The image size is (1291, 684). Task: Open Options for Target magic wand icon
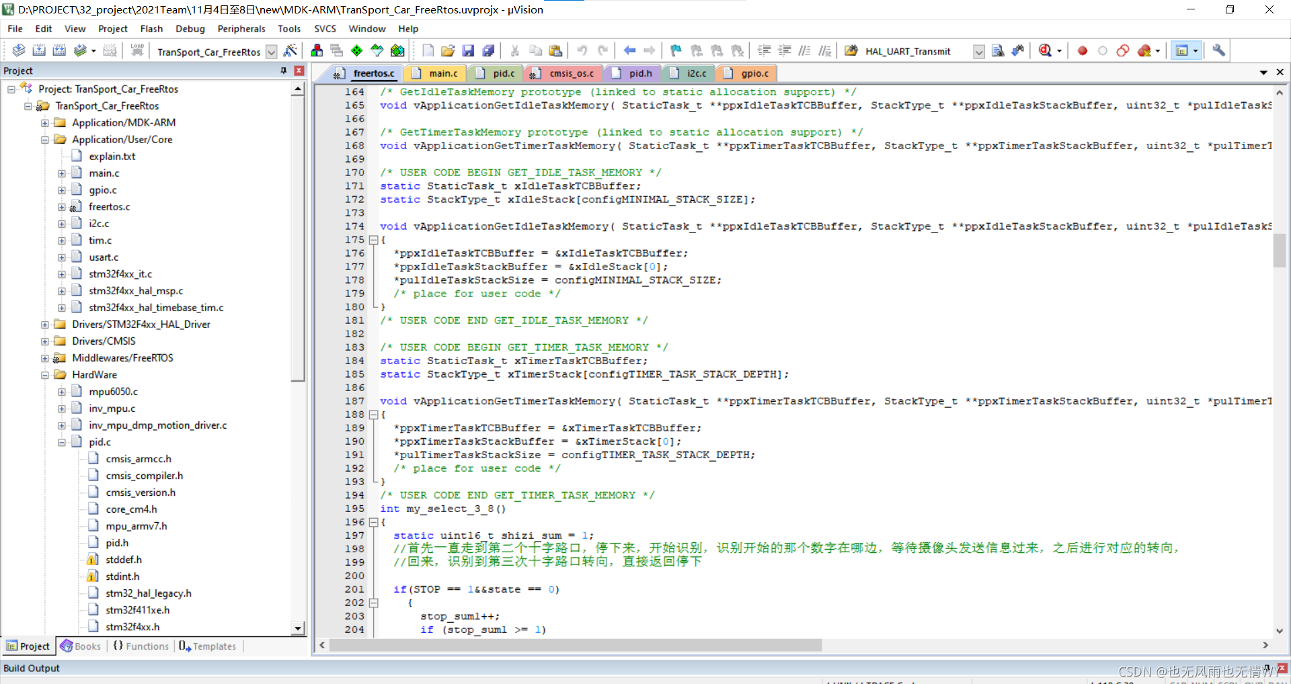pyautogui.click(x=290, y=50)
